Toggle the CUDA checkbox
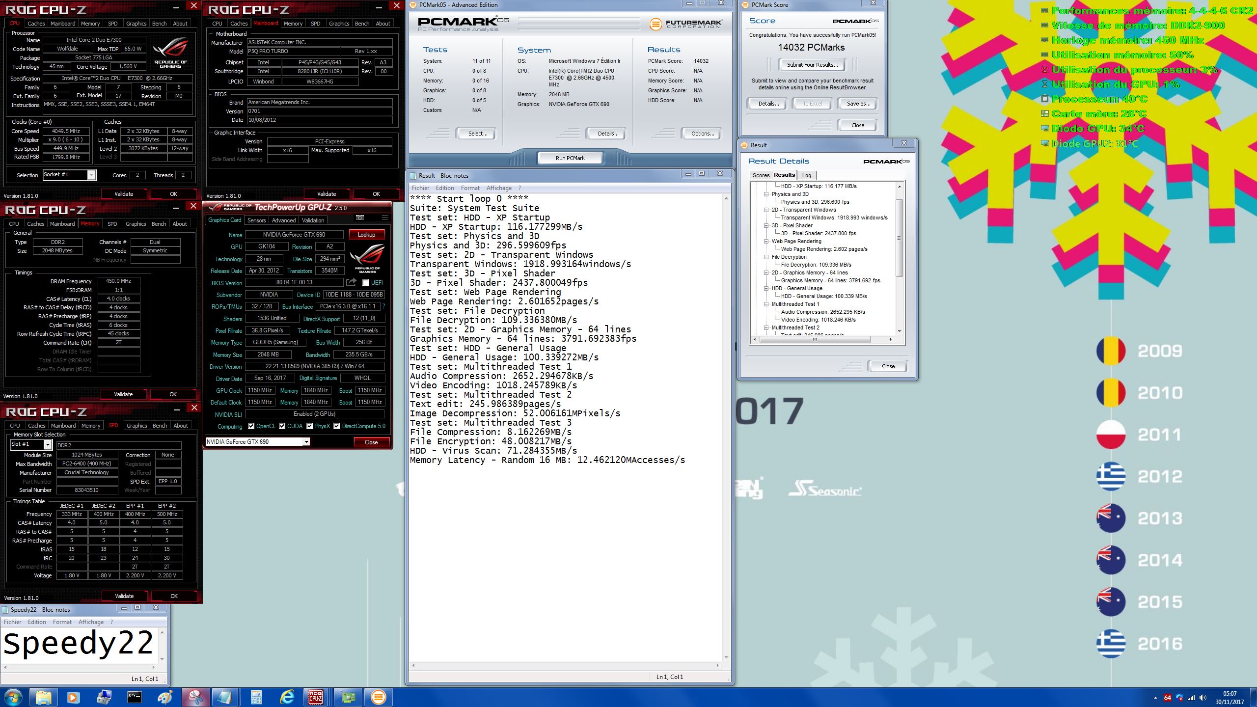 point(282,426)
